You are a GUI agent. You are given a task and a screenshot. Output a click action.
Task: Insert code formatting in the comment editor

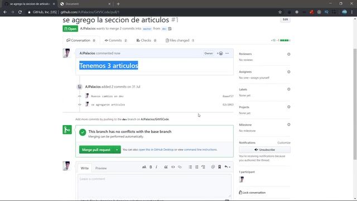(173, 167)
